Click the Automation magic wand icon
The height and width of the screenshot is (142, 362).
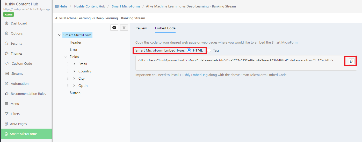[6, 83]
